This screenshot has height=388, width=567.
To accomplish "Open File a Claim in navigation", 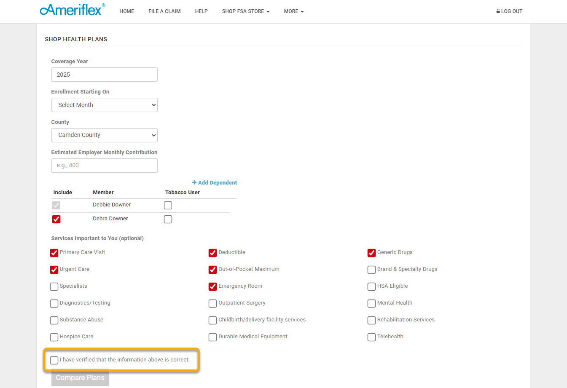I will 164,11.
